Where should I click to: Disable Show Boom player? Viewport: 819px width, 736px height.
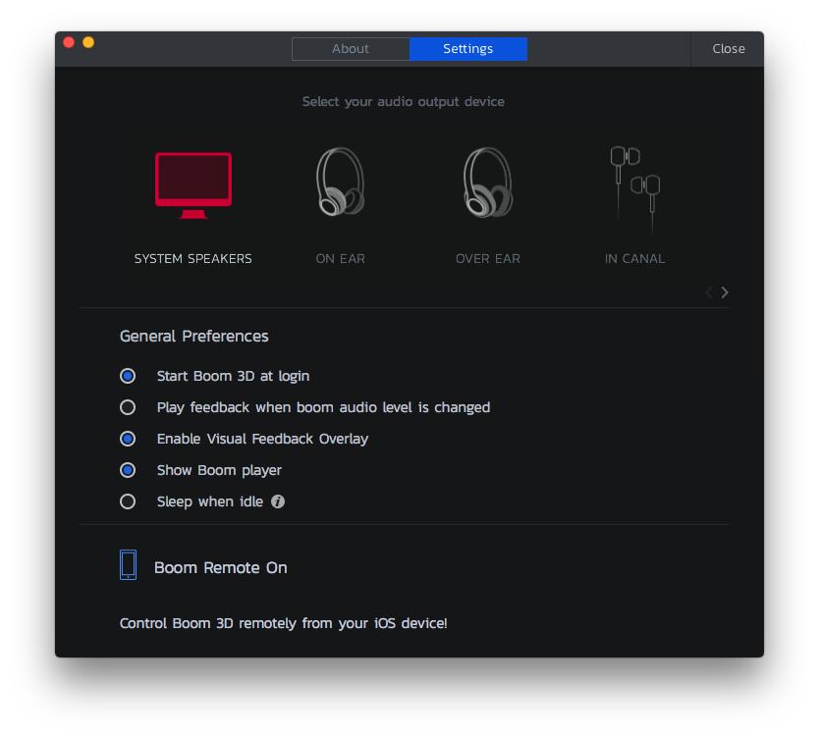[128, 470]
